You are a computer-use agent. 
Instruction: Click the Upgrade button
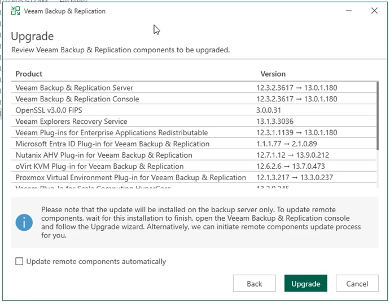[305, 284]
